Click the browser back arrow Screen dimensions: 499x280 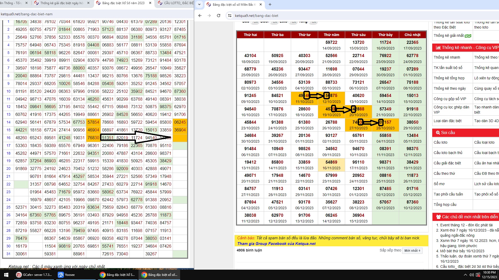coord(200,16)
